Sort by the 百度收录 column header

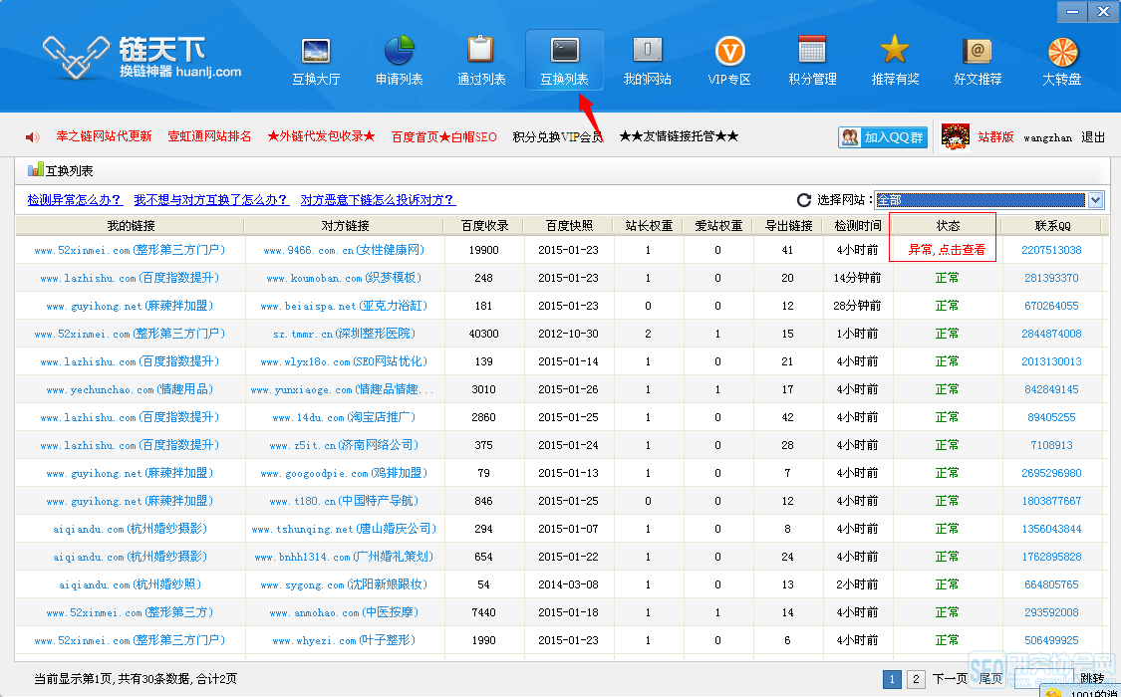(485, 226)
